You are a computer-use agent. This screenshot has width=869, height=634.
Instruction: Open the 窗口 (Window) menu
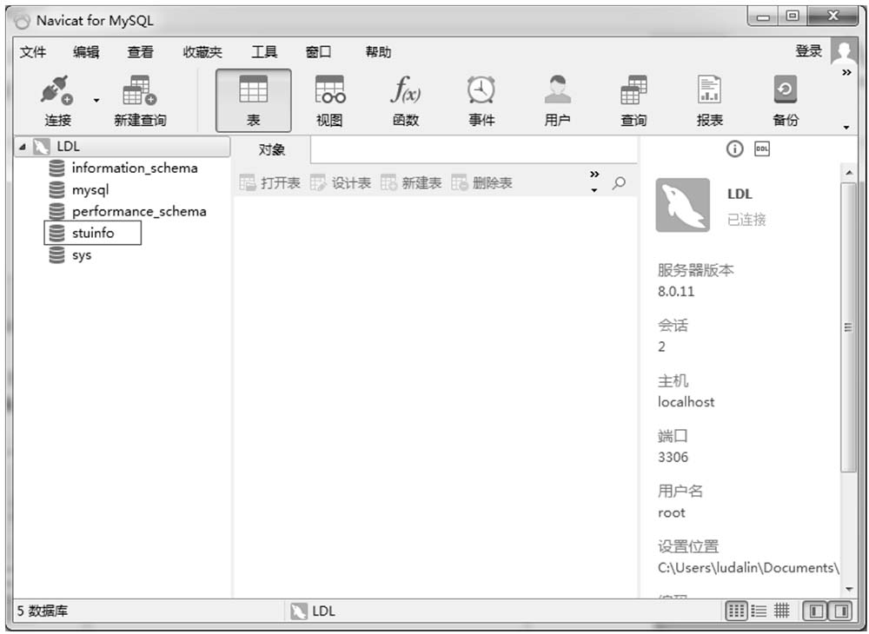pyautogui.click(x=318, y=52)
